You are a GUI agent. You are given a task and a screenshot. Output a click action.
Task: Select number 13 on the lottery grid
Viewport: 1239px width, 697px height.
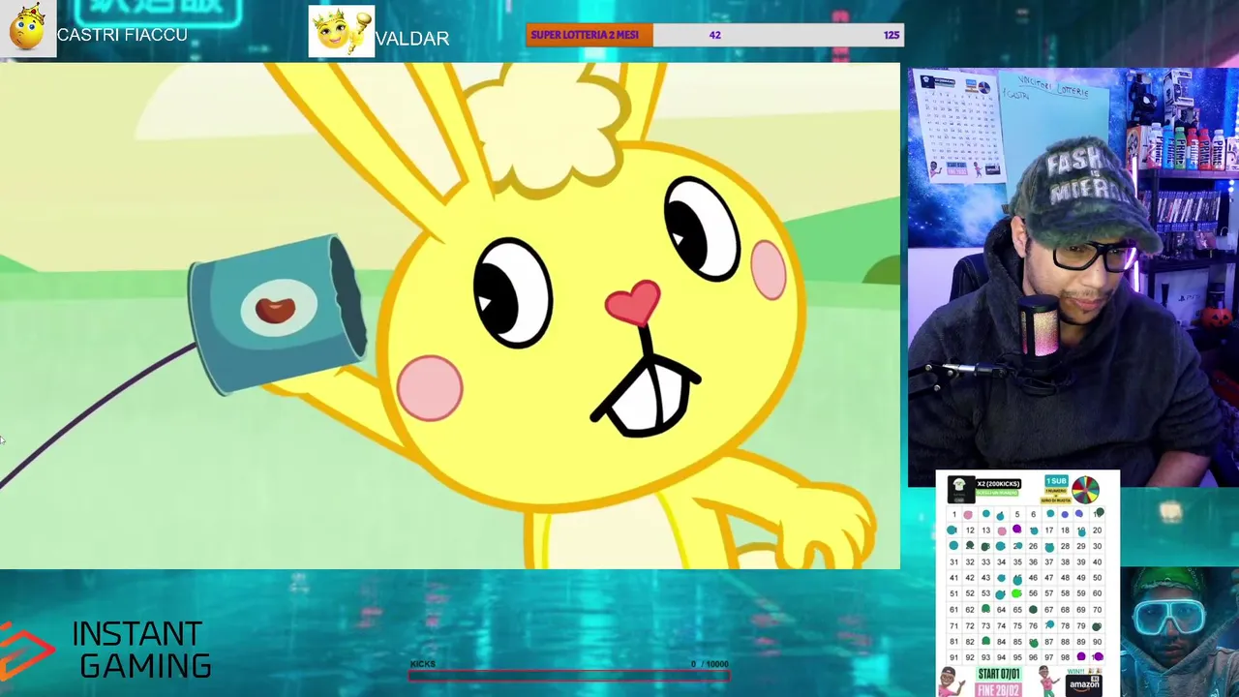tap(986, 530)
